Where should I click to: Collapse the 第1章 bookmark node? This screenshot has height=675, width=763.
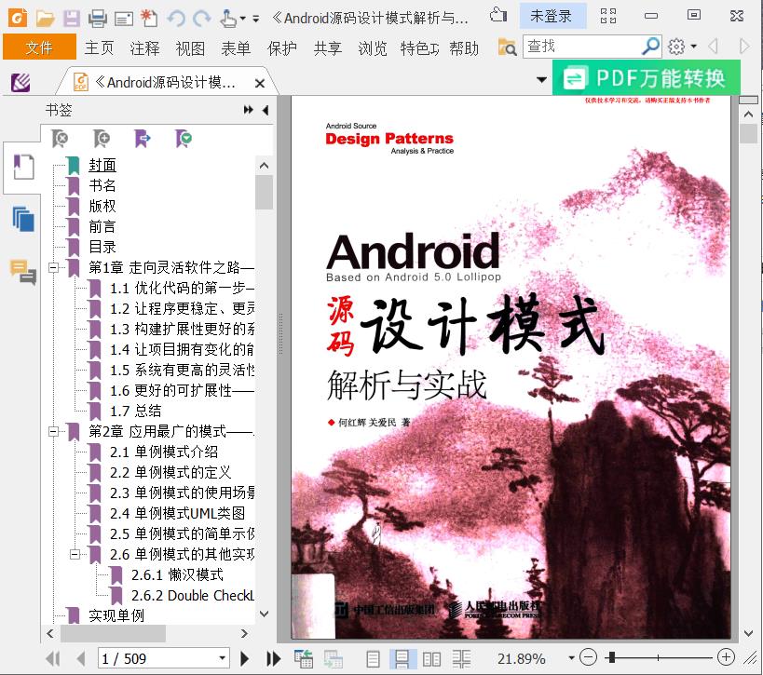[x=53, y=267]
